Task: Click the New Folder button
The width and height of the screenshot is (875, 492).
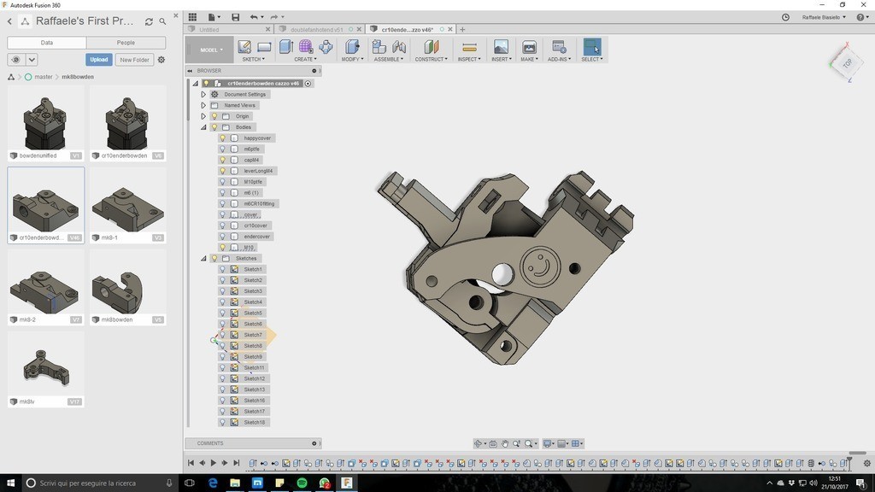Action: 134,60
